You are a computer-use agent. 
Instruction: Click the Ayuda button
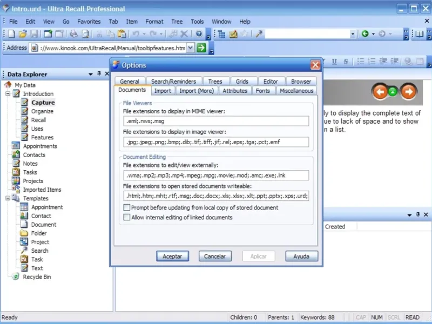pyautogui.click(x=301, y=256)
